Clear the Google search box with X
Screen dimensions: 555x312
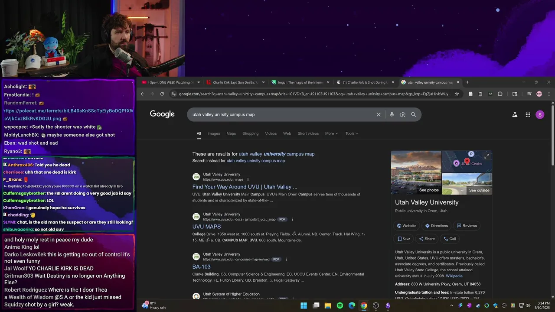379,114
